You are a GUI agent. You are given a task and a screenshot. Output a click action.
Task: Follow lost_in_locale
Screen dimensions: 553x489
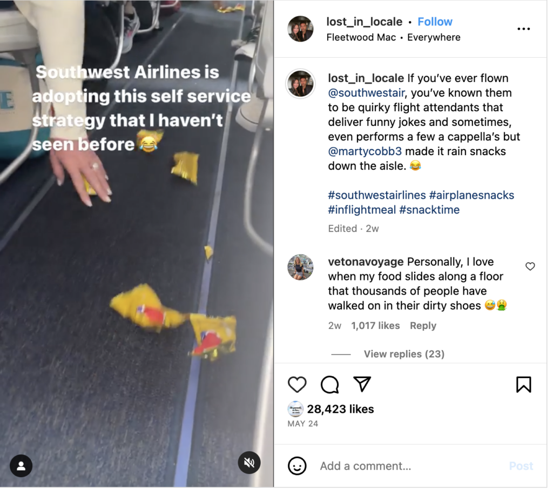(435, 22)
